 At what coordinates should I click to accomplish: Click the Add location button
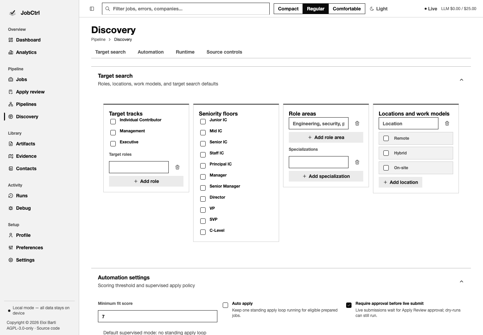400,182
